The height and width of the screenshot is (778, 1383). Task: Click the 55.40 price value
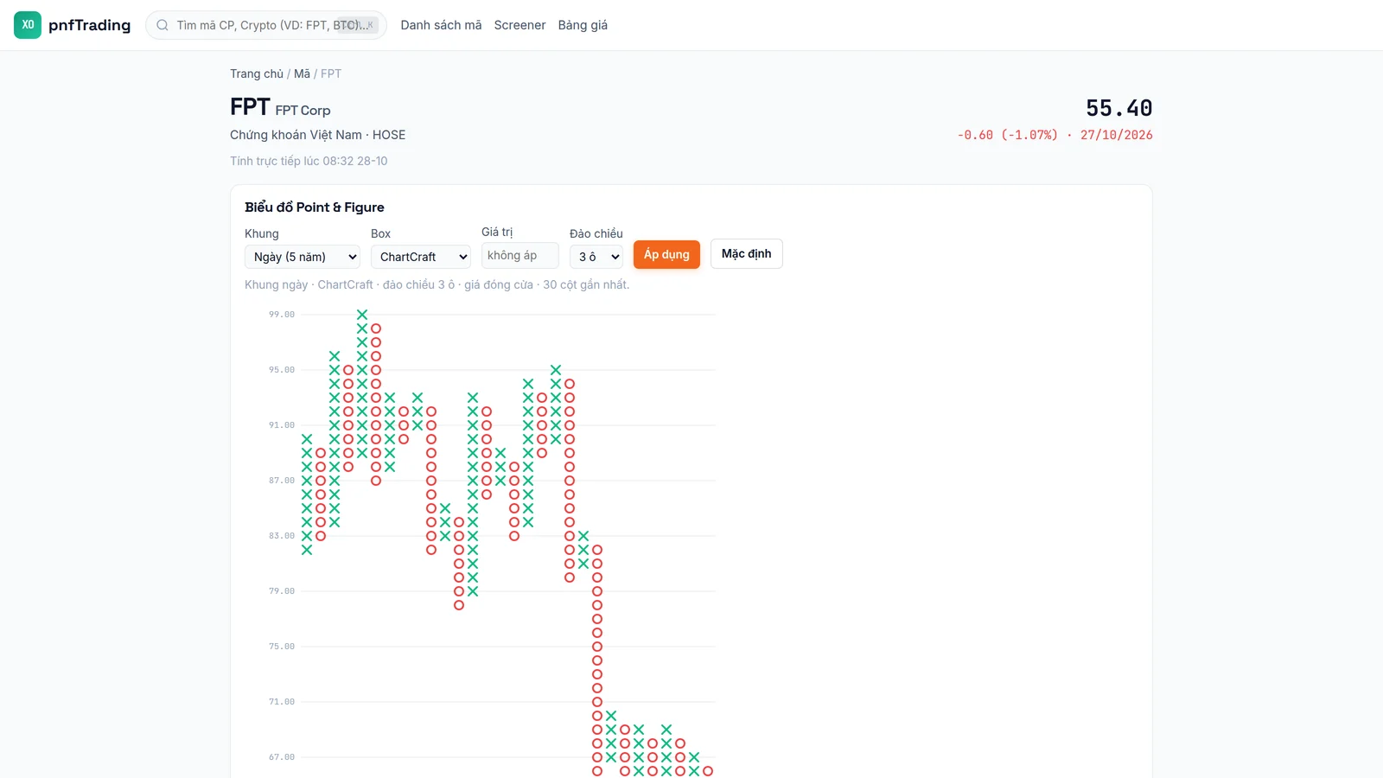coord(1119,108)
